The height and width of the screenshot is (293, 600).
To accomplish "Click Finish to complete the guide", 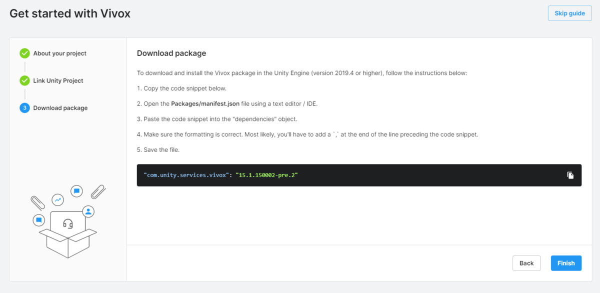I will pyautogui.click(x=566, y=263).
